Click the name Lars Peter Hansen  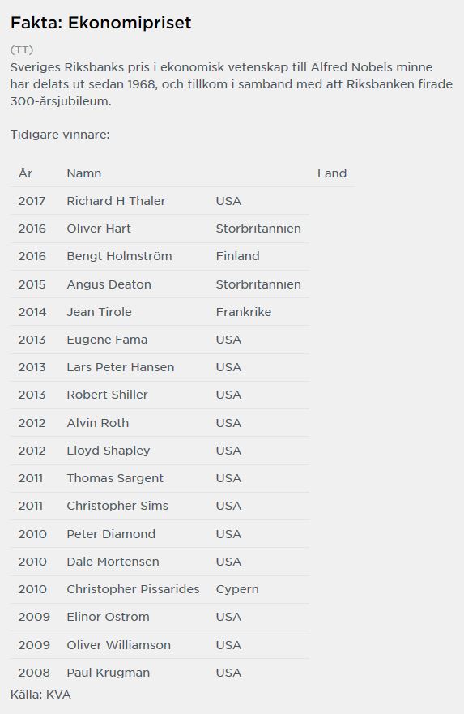pyautogui.click(x=120, y=367)
